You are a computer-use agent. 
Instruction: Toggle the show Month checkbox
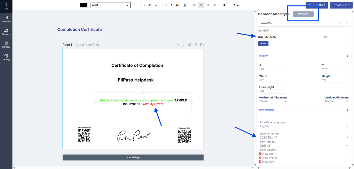click(x=260, y=158)
